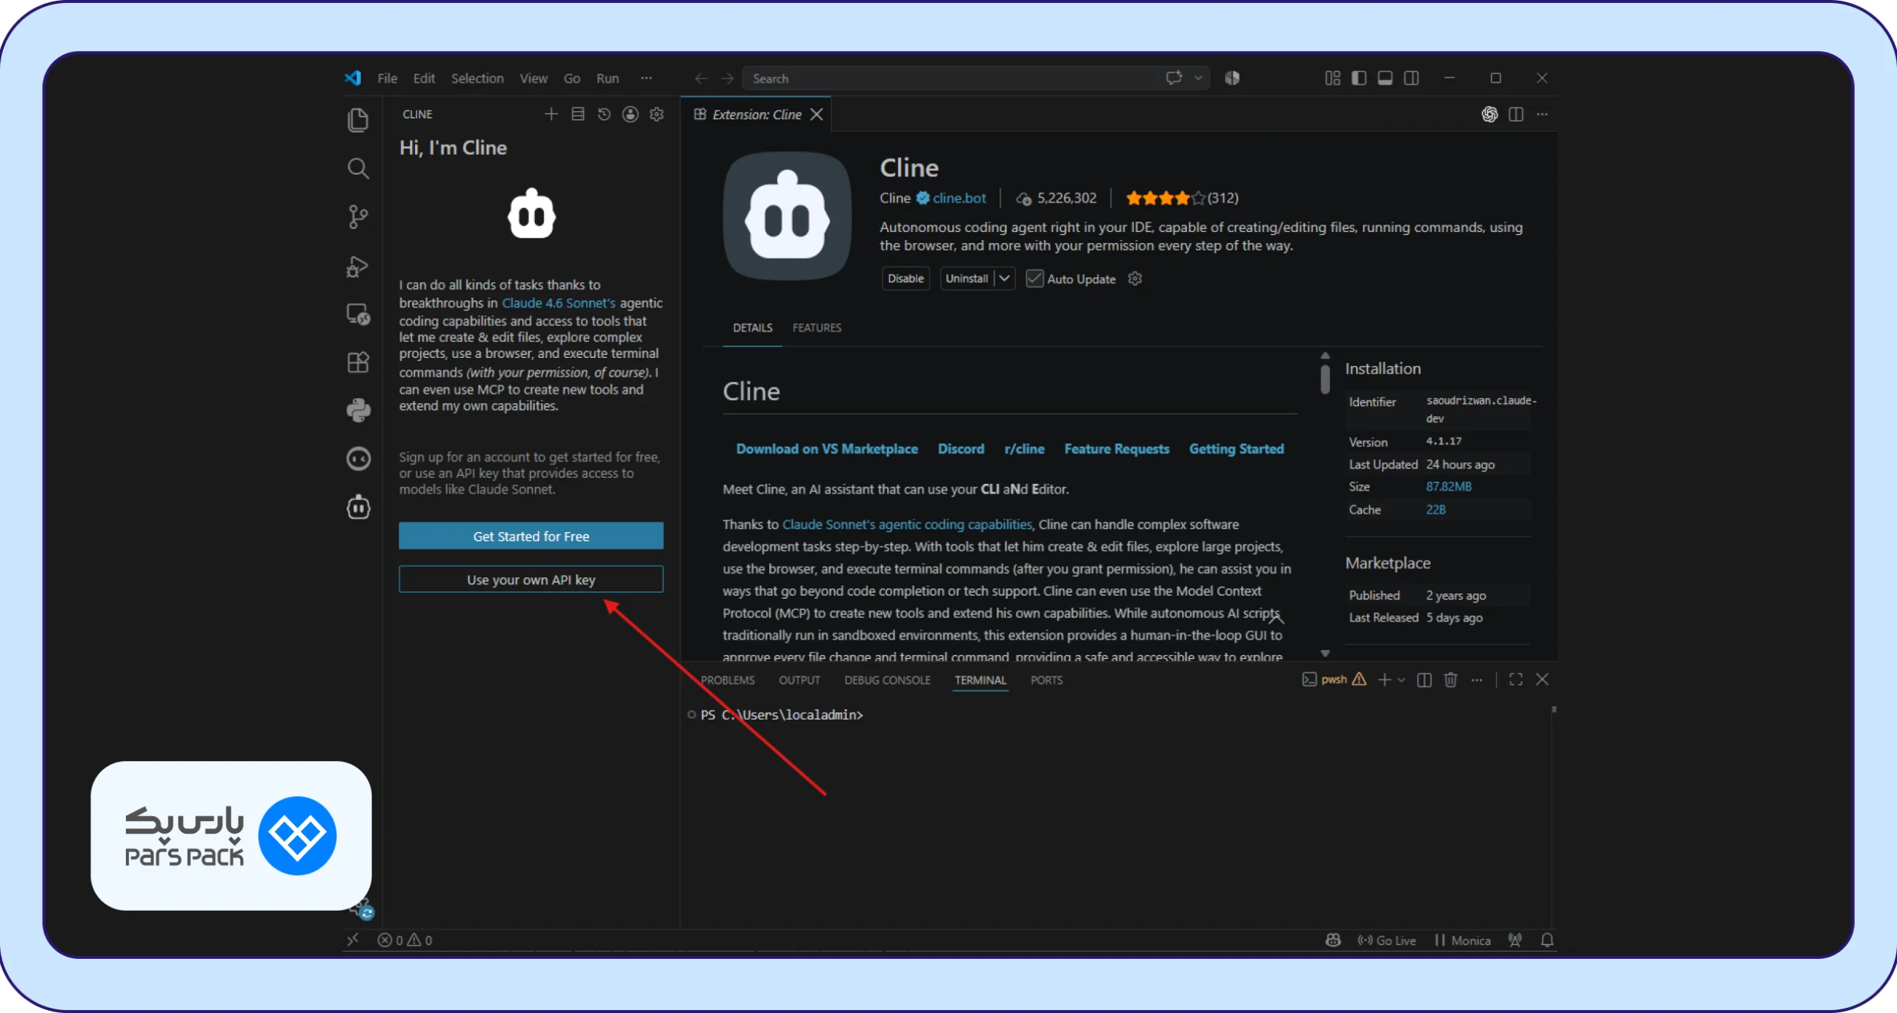
Task: Toggle the Auto Update checkbox
Action: (x=1034, y=279)
